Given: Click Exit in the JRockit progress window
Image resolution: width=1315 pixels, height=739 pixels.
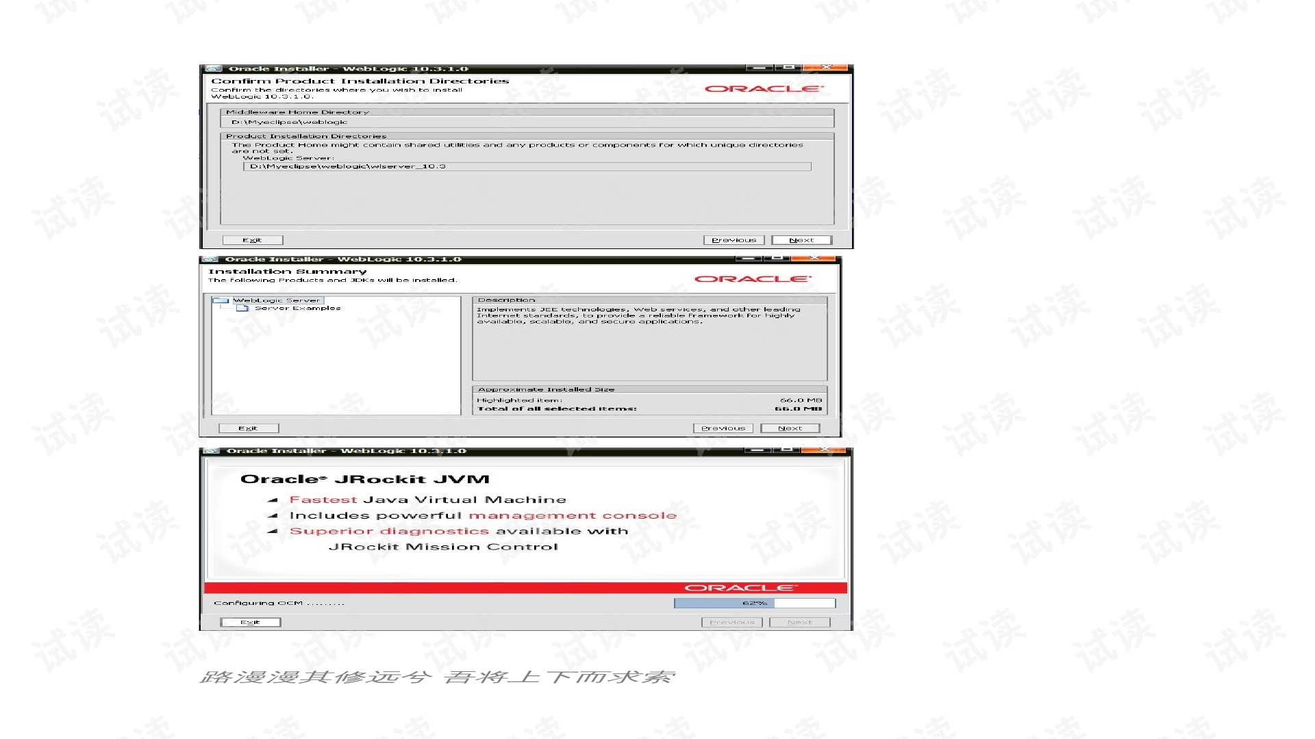Looking at the screenshot, I should click(250, 623).
